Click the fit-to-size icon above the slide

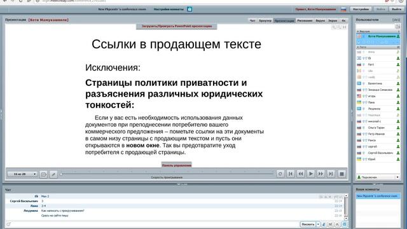click(x=345, y=27)
